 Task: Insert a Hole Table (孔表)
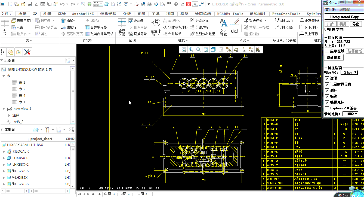(x=17, y=27)
